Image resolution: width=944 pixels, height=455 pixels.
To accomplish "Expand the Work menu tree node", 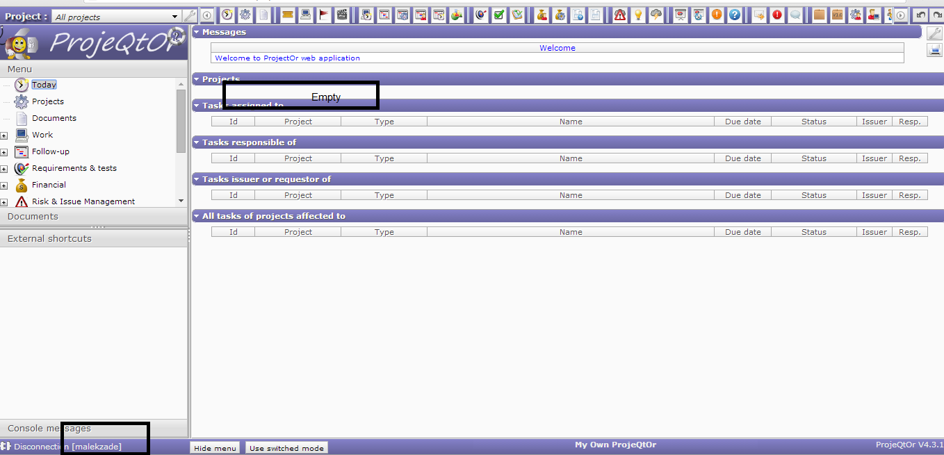I will pyautogui.click(x=4, y=135).
